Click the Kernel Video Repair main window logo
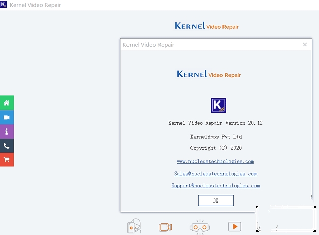 tap(206, 26)
